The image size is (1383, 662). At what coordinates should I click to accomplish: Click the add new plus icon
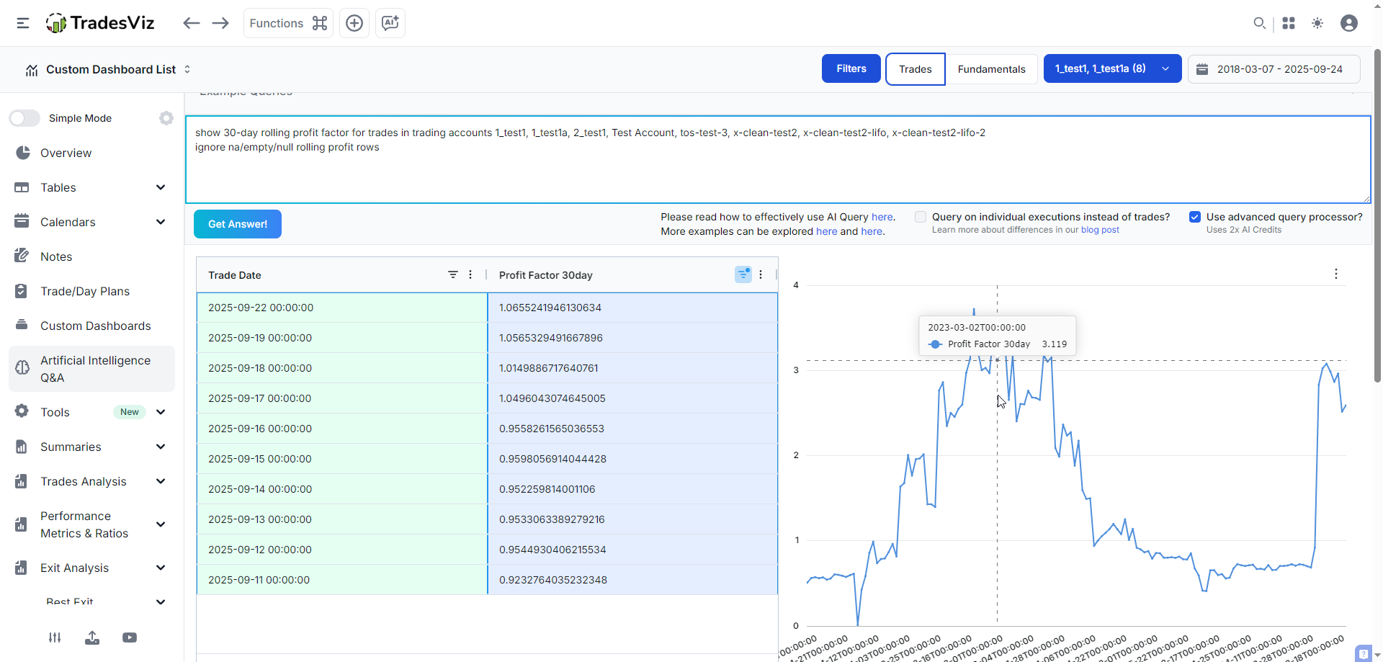click(x=354, y=23)
